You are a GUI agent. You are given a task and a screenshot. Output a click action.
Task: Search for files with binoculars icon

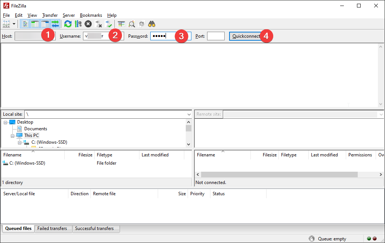tap(152, 24)
